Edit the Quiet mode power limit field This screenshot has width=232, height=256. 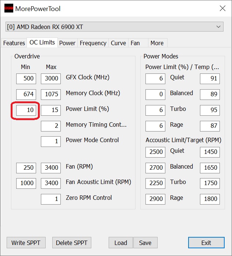tap(155, 79)
